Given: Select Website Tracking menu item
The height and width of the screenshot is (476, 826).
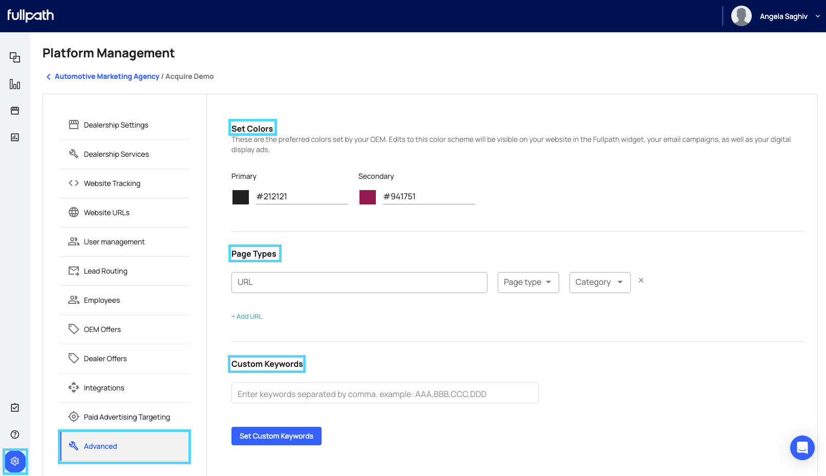Looking at the screenshot, I should [x=112, y=183].
